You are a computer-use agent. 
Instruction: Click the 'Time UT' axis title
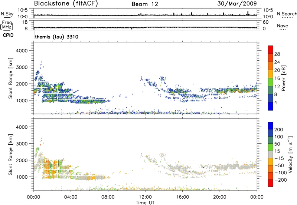tap(145, 203)
